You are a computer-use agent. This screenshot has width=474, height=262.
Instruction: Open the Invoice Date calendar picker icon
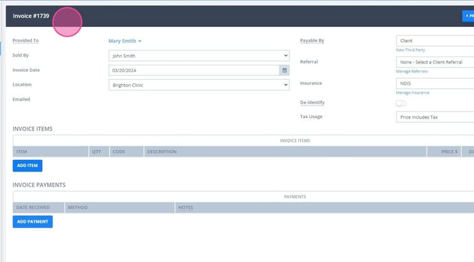click(284, 70)
